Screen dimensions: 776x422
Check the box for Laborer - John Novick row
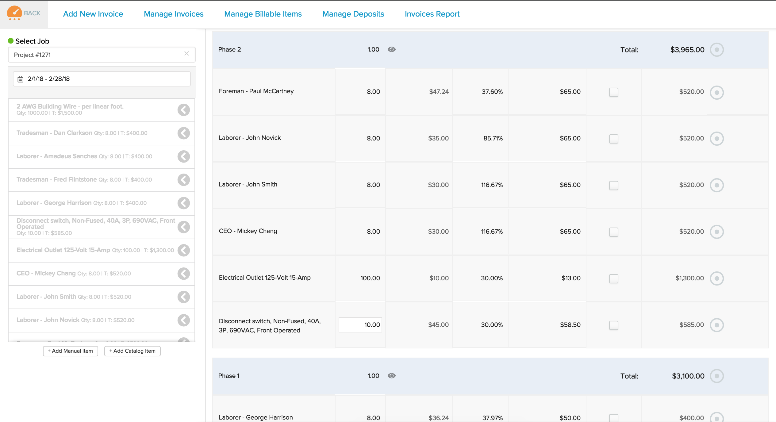click(613, 139)
